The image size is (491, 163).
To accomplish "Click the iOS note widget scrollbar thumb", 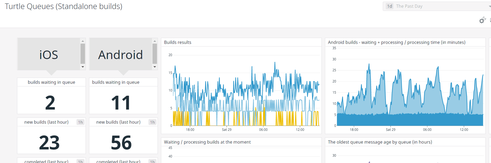I will click(x=83, y=54).
